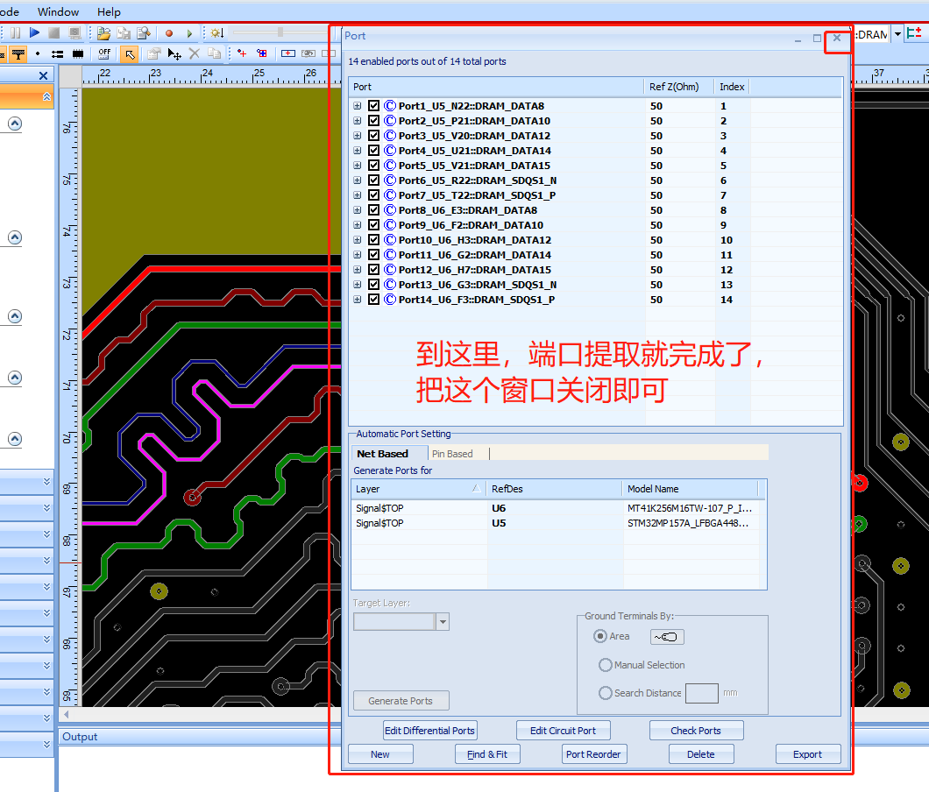The width and height of the screenshot is (929, 792).
Task: Click the blue-red grid port icon
Action: (x=262, y=53)
